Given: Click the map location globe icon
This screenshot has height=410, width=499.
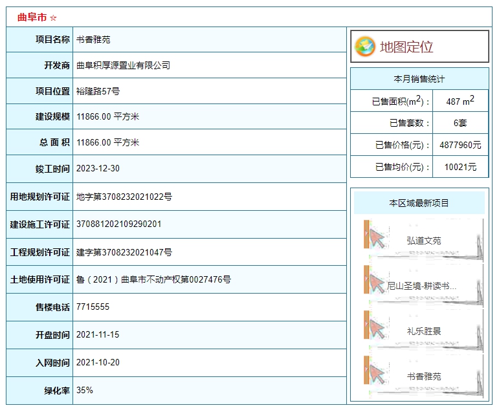Looking at the screenshot, I should point(364,47).
